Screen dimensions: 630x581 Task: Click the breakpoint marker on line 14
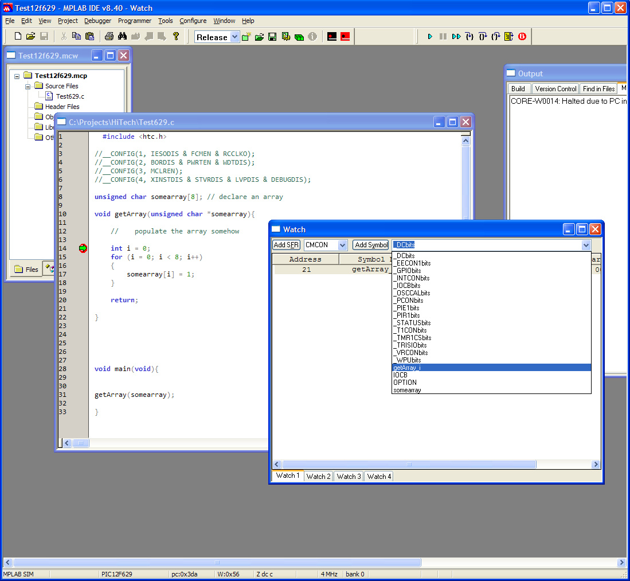click(x=83, y=248)
